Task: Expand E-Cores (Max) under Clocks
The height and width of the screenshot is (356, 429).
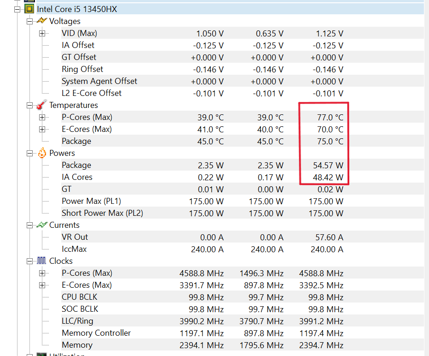Action: coord(42,285)
